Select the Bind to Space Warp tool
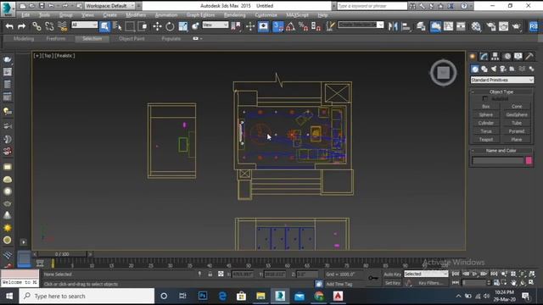 (x=62, y=26)
